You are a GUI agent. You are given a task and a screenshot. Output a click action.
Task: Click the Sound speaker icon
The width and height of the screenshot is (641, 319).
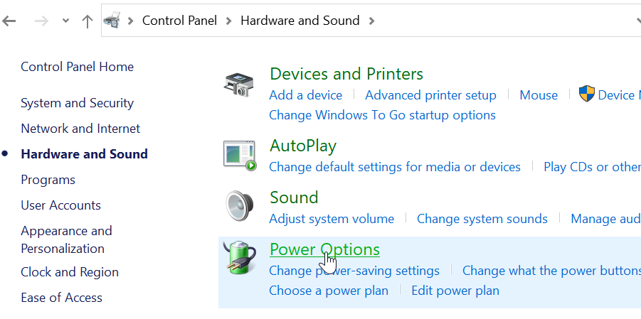click(239, 205)
